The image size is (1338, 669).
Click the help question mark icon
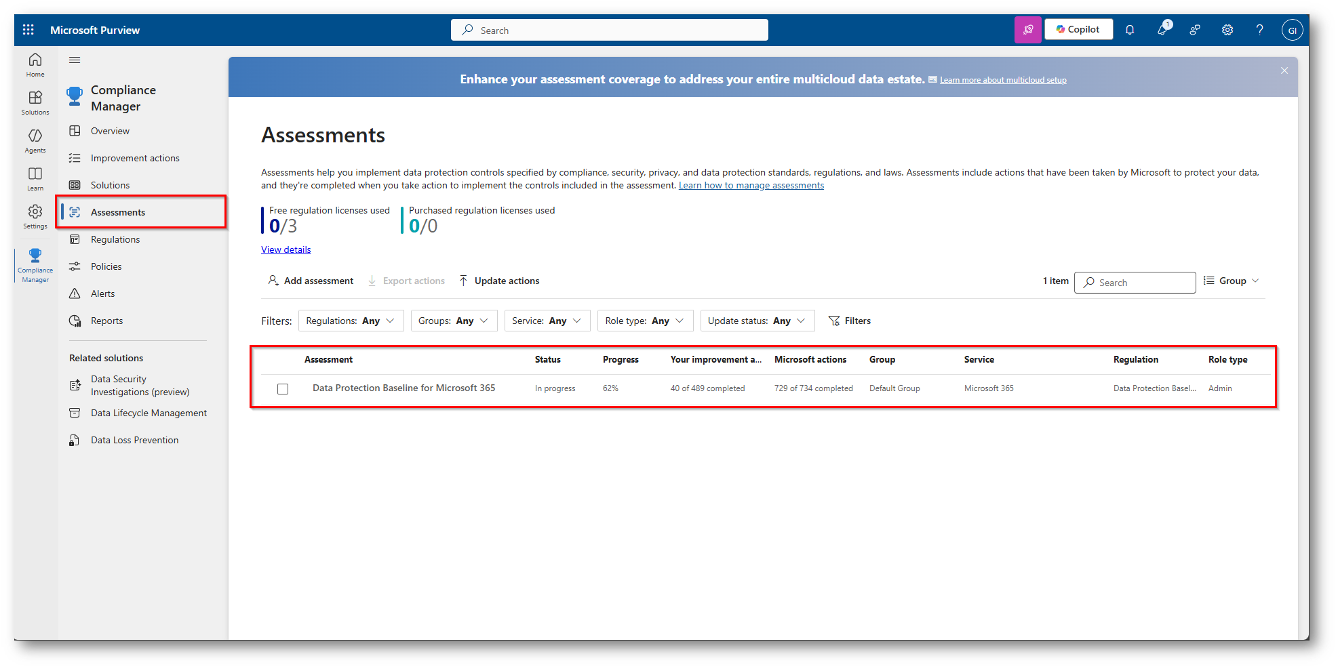click(x=1259, y=30)
